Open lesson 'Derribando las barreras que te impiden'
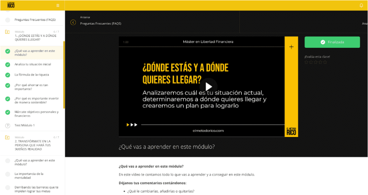 [36, 189]
